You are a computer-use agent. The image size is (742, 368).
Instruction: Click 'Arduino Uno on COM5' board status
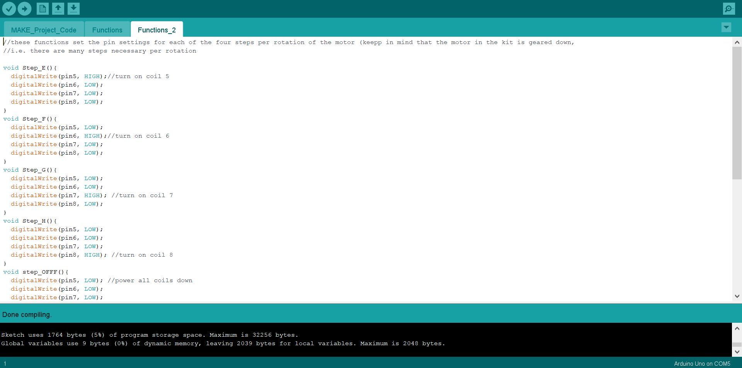coord(702,364)
